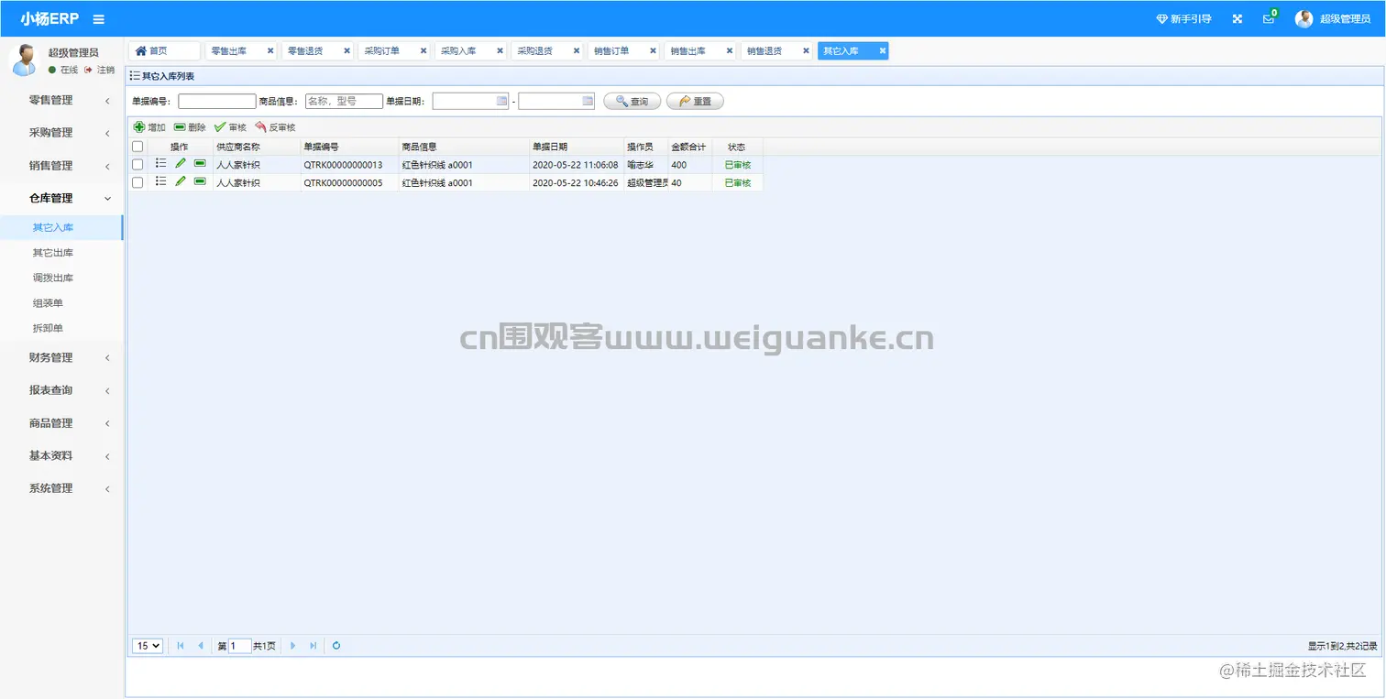1386x699 pixels.
Task: Toggle fullscreen with the expand icon
Action: pyautogui.click(x=1237, y=19)
